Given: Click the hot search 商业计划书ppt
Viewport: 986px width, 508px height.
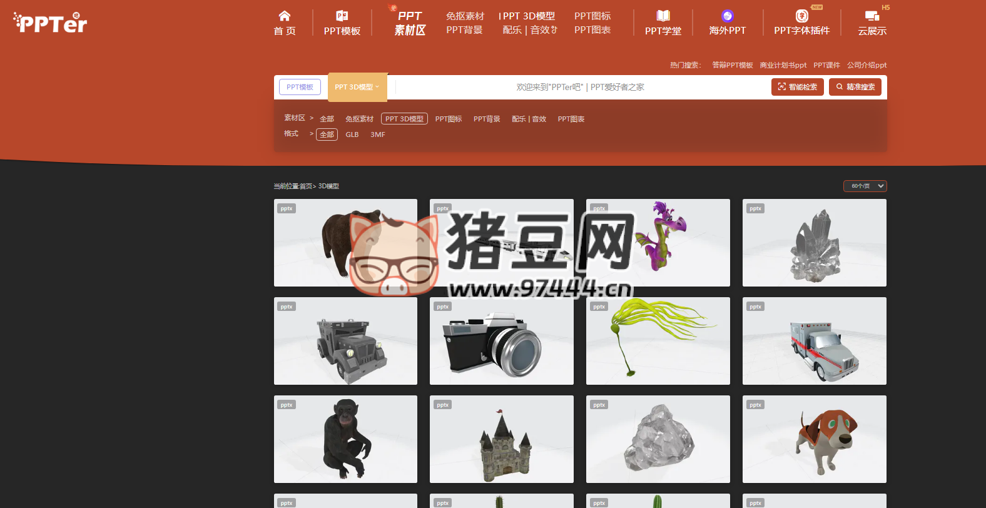Looking at the screenshot, I should tap(783, 65).
